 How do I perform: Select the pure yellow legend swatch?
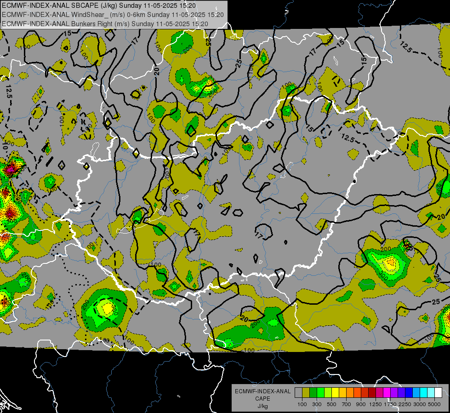pyautogui.click(x=336, y=393)
